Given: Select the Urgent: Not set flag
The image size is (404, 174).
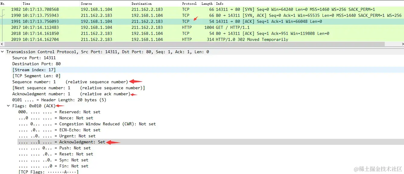Looking at the screenshot, I should point(57,136).
